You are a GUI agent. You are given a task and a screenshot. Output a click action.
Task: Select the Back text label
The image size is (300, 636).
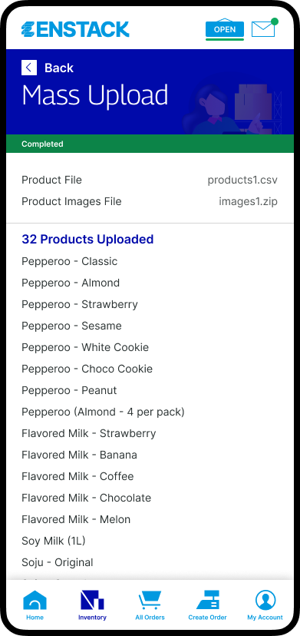point(59,68)
